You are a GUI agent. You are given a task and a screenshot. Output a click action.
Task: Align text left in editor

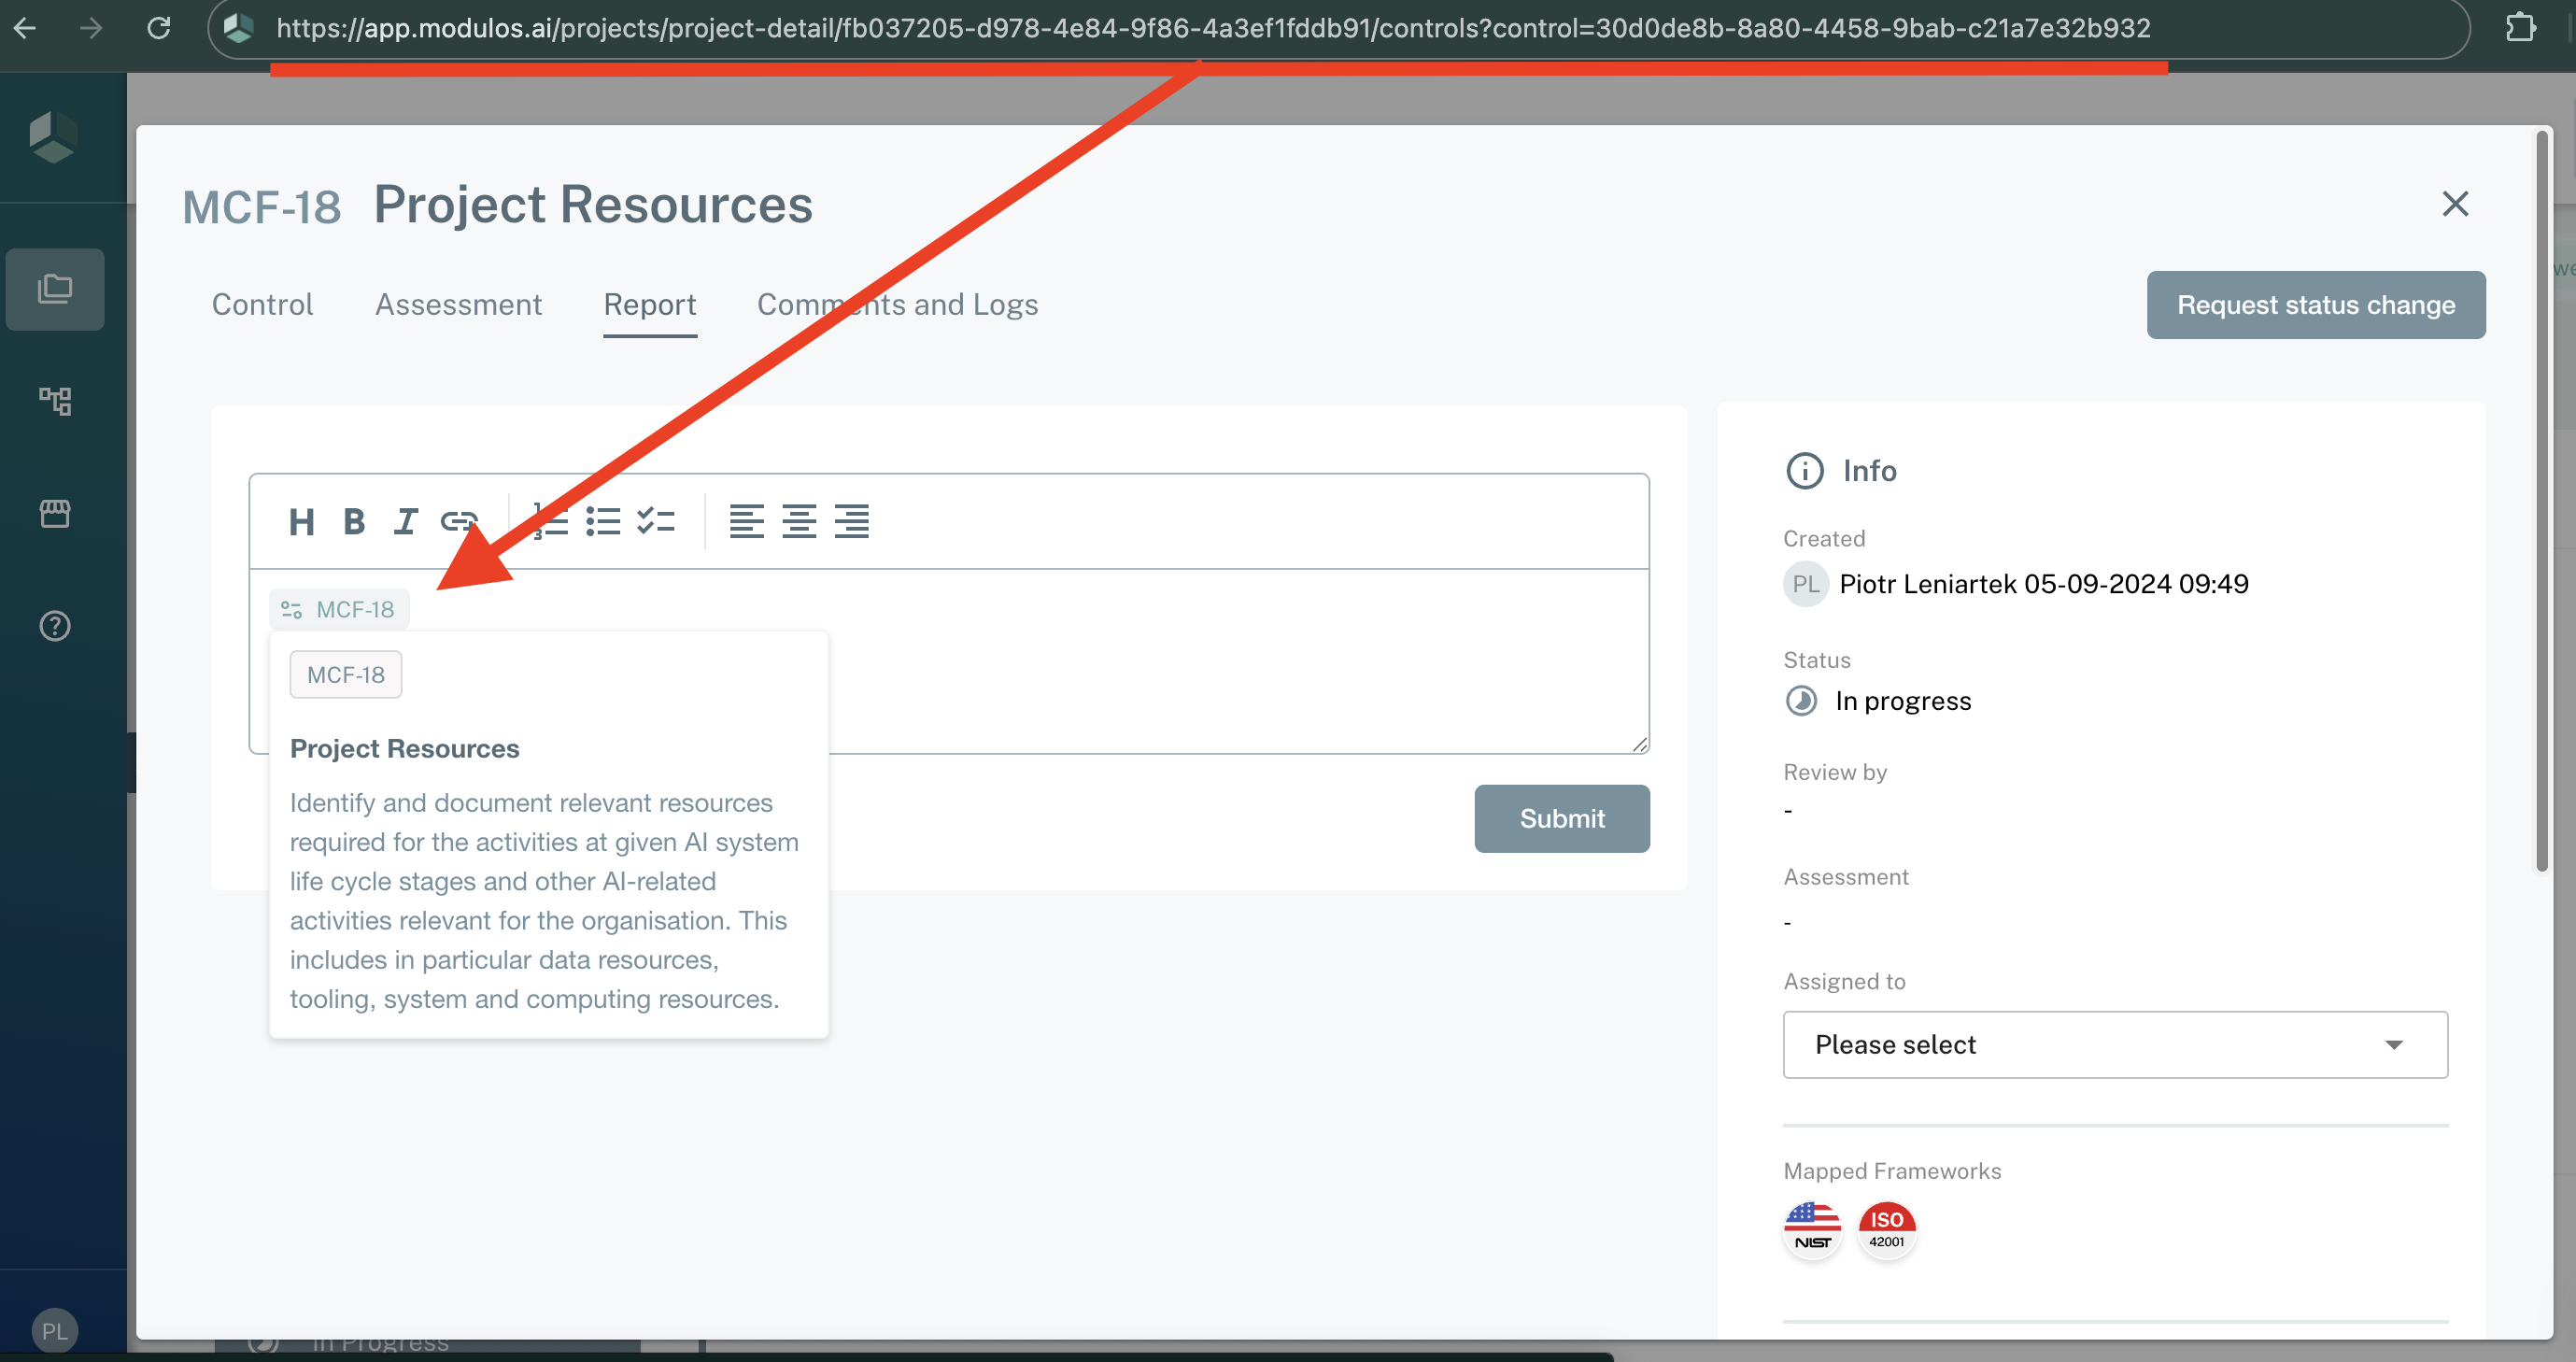[746, 521]
